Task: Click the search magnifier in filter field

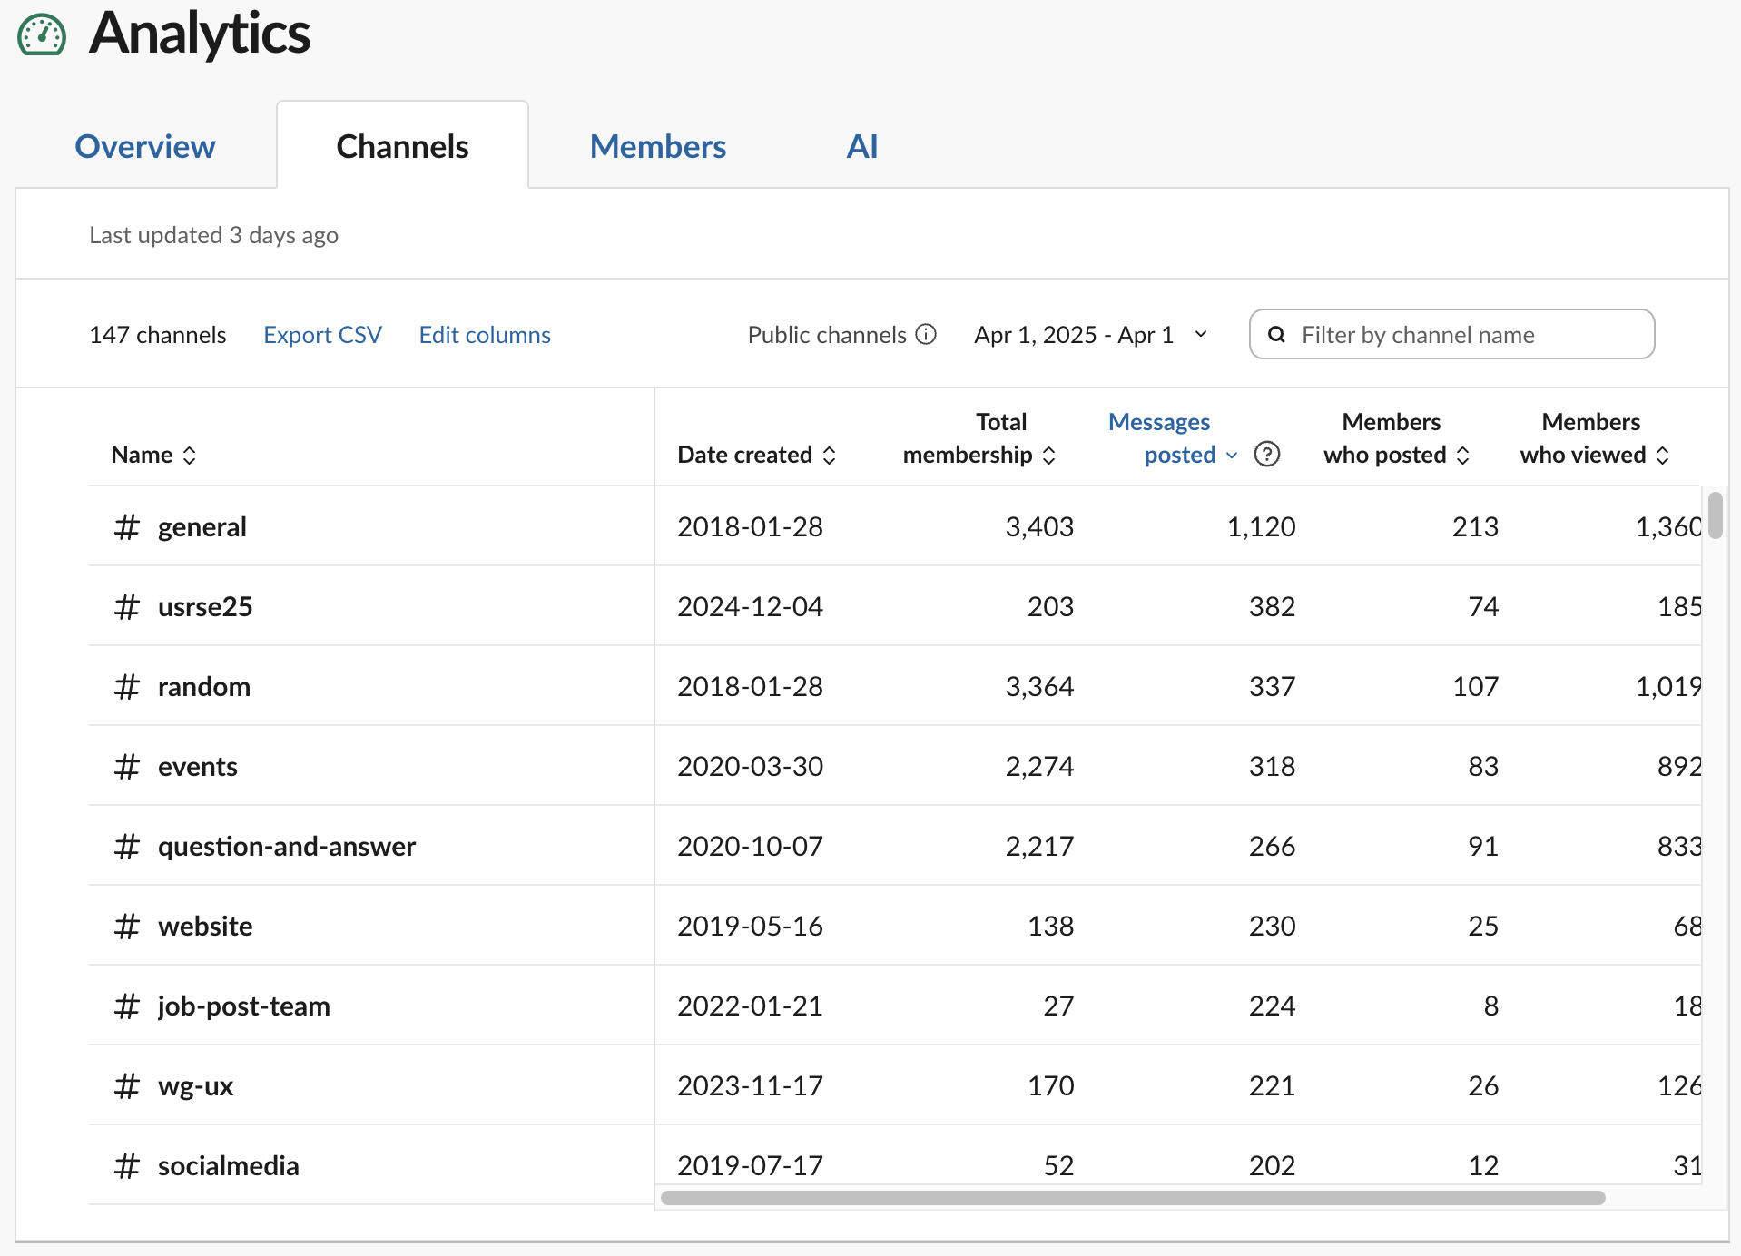Action: coord(1276,334)
